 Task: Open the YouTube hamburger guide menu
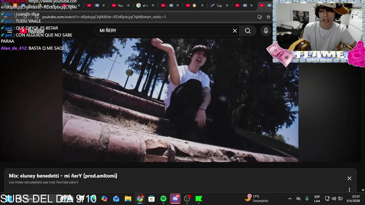[10, 31]
